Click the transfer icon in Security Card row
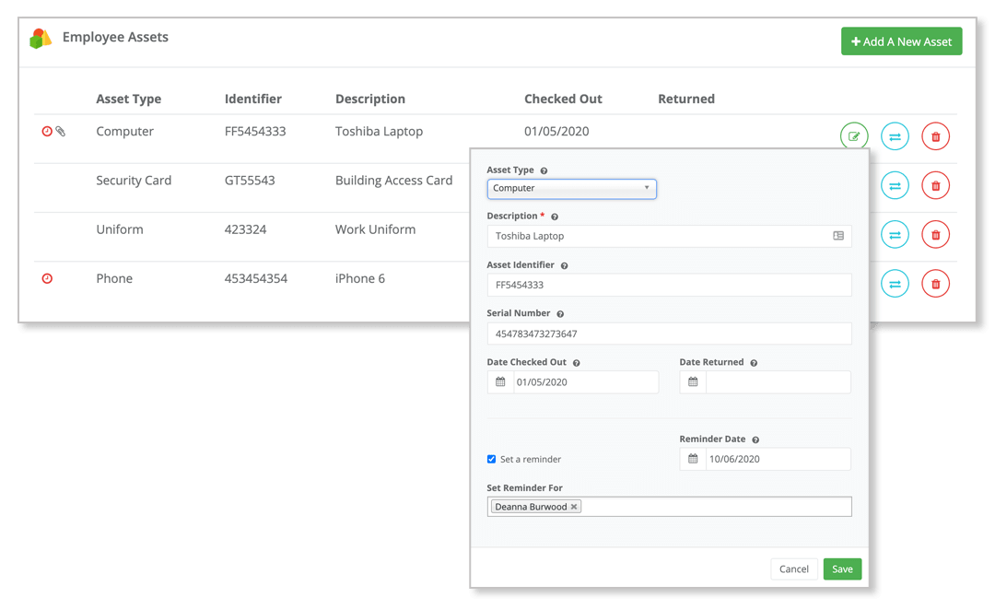This screenshot has height=609, width=995. pyautogui.click(x=895, y=185)
